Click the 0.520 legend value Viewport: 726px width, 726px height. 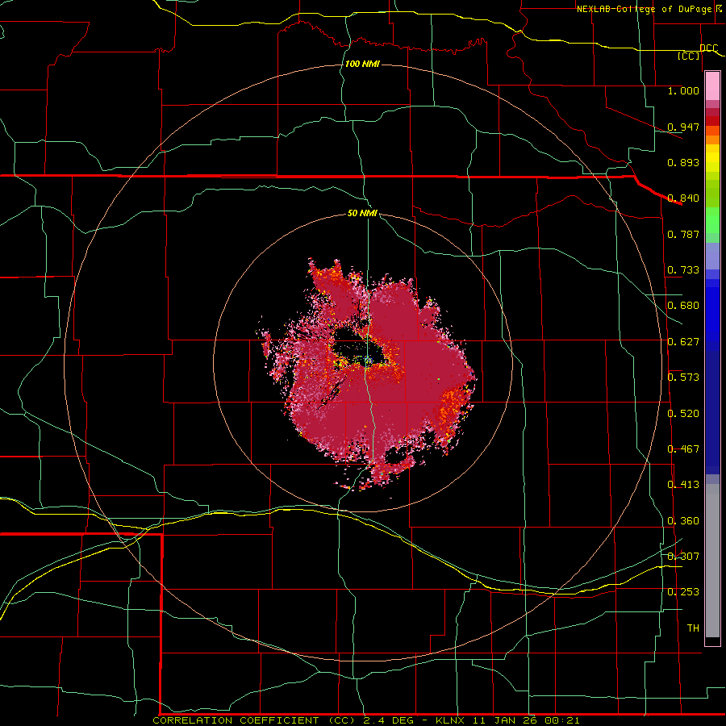click(683, 414)
